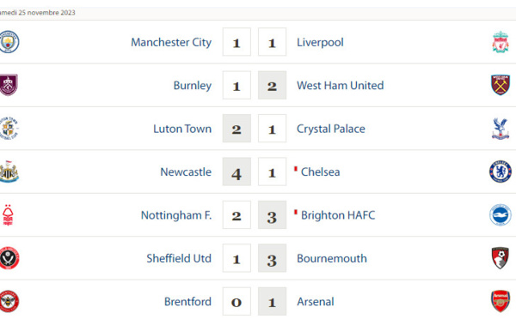This screenshot has height=319, width=516.
Task: Open the Luton Town team link
Action: pyautogui.click(x=182, y=129)
